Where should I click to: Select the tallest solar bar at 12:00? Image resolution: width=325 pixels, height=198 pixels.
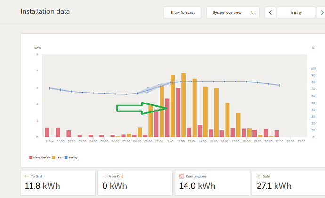(x=184, y=105)
